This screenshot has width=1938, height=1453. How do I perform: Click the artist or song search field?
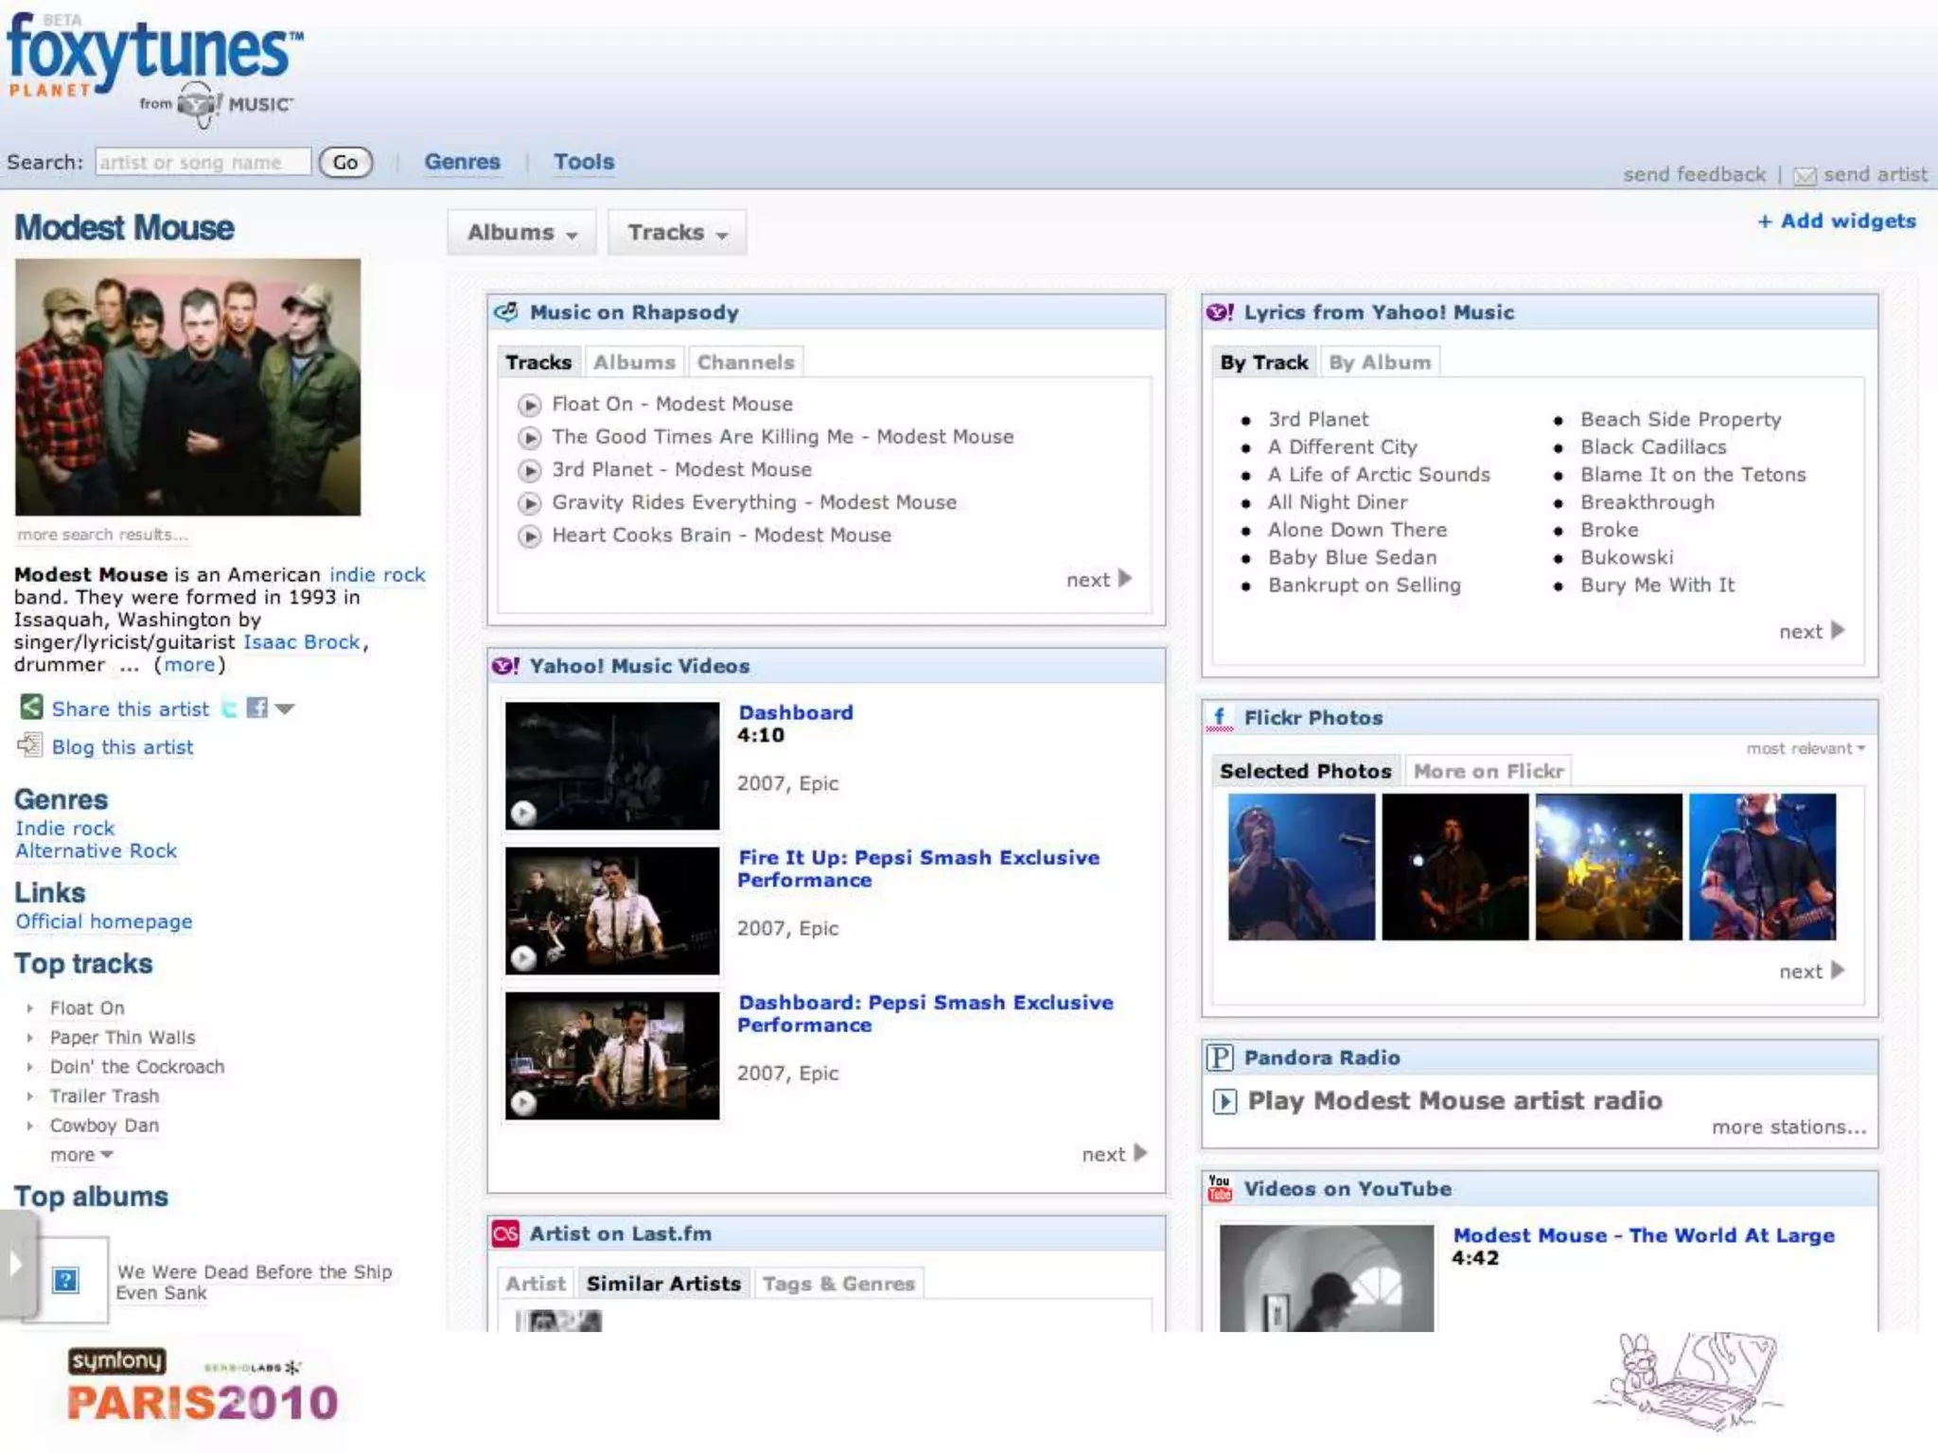(x=203, y=162)
